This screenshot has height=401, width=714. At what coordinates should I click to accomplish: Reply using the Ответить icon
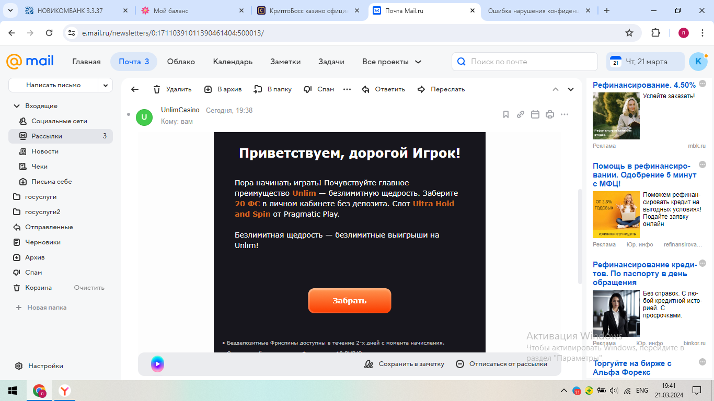pyautogui.click(x=384, y=89)
